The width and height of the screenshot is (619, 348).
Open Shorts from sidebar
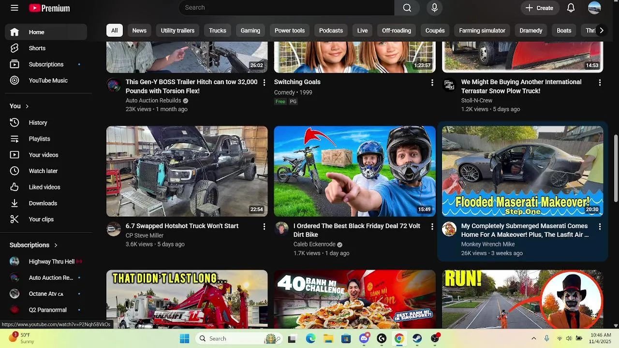pyautogui.click(x=46, y=48)
